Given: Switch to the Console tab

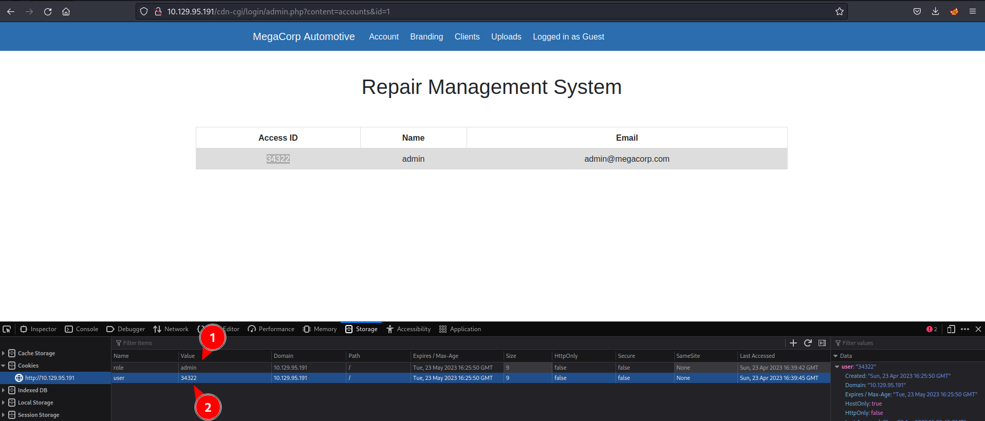Looking at the screenshot, I should click(x=81, y=329).
